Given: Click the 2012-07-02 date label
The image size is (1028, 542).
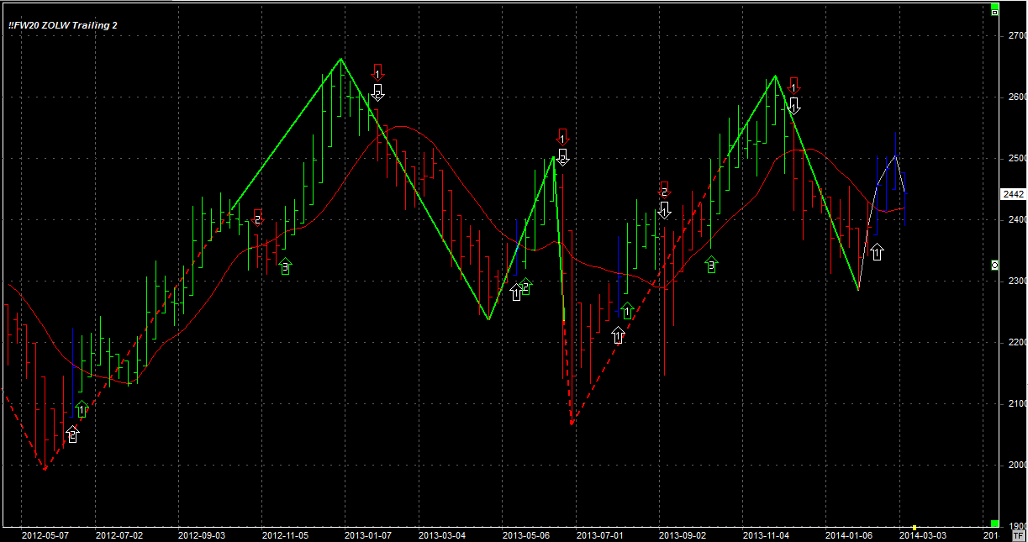Looking at the screenshot, I should pyautogui.click(x=119, y=534).
